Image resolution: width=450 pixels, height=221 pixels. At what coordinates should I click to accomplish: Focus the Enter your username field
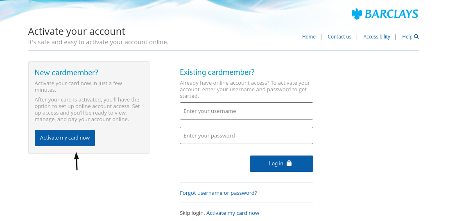pyautogui.click(x=246, y=111)
